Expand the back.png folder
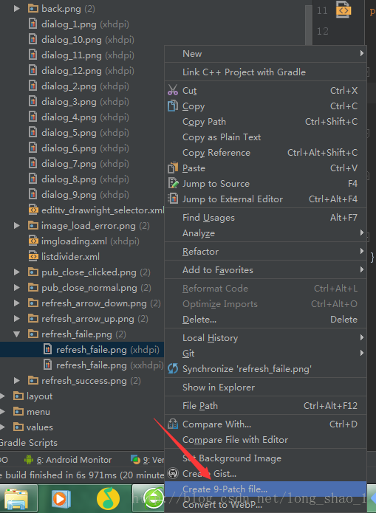The image size is (376, 513). click(16, 9)
